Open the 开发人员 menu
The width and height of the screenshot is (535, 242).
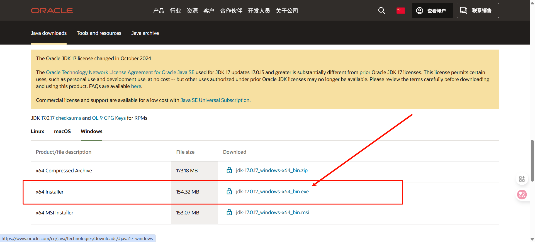tap(259, 11)
